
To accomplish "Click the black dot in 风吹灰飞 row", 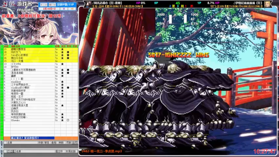I will pos(68,52).
